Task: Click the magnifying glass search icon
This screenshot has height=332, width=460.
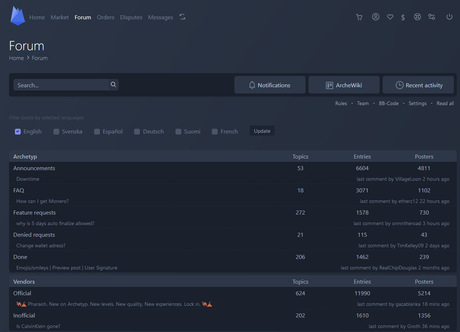Action: tap(113, 85)
